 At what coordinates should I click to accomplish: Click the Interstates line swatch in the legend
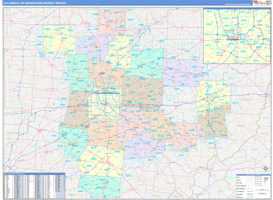[250, 194]
